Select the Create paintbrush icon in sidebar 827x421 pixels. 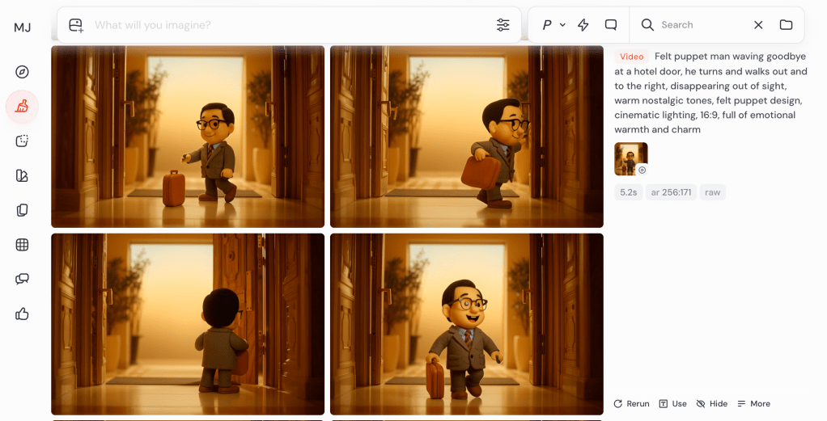[23, 107]
